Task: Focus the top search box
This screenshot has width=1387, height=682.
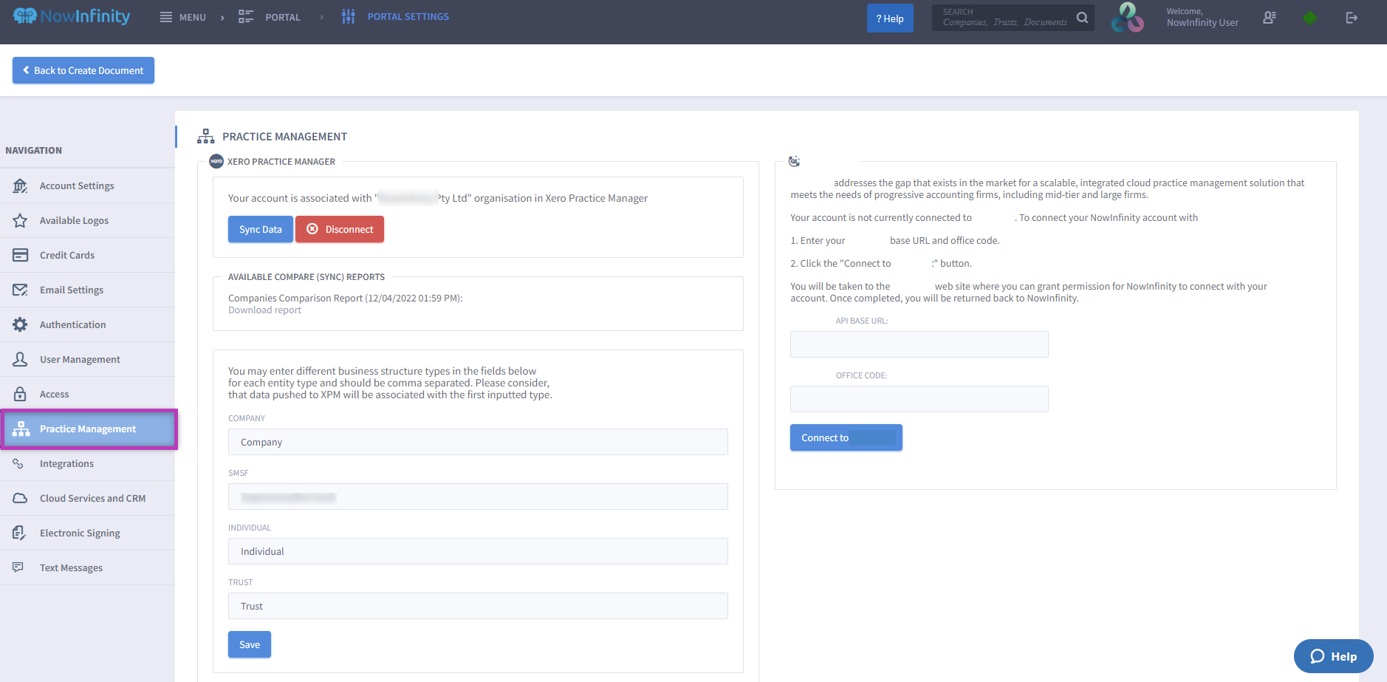Action: (1005, 18)
